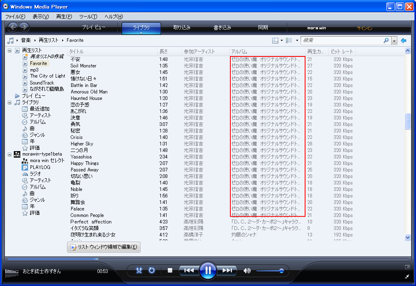Image resolution: width=416 pixels, height=286 pixels.
Task: Switch to the 書き込み tab
Action: tap(222, 27)
